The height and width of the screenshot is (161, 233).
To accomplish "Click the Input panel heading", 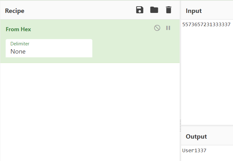I will coord(194,11).
